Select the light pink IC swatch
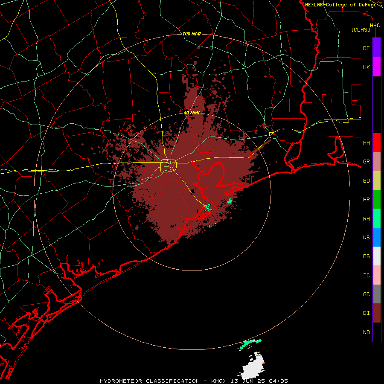Image resolution: width=384 pixels, height=384 pixels. [x=377, y=275]
